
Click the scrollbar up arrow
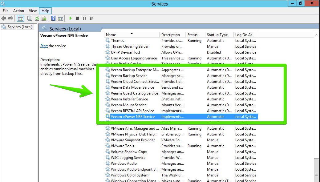316,35
